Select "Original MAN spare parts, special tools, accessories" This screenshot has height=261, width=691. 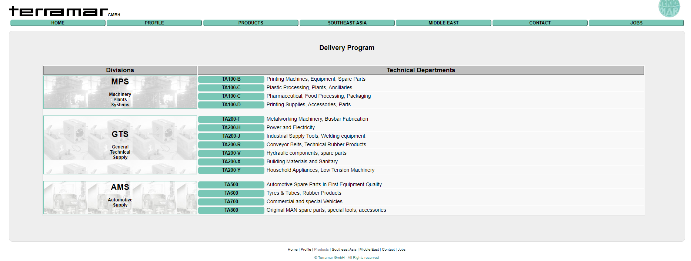[326, 210]
